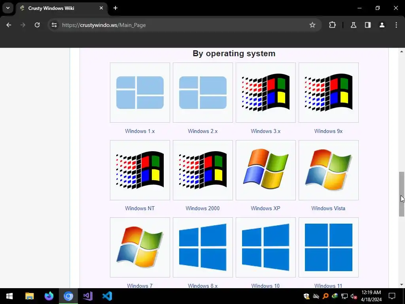Follow the Windows 2000 text link

pyautogui.click(x=202, y=208)
